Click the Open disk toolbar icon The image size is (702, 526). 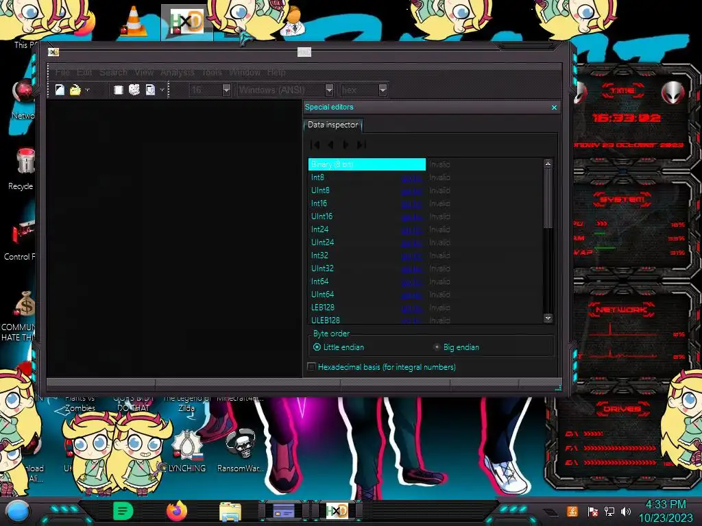[134, 90]
